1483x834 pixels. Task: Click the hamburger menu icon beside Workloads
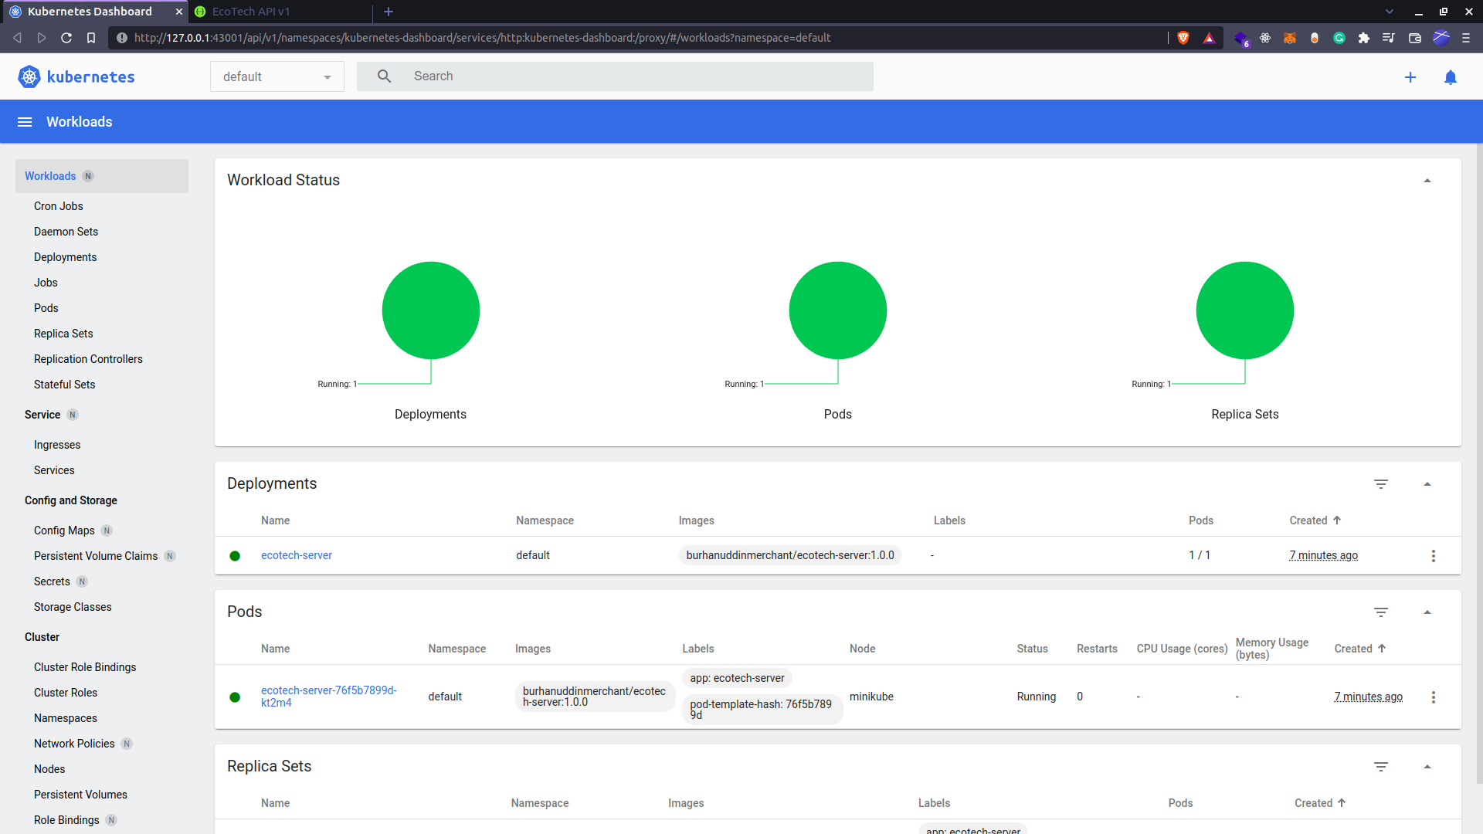pyautogui.click(x=25, y=122)
